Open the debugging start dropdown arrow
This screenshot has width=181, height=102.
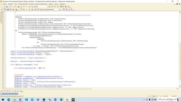(x=18, y=10)
